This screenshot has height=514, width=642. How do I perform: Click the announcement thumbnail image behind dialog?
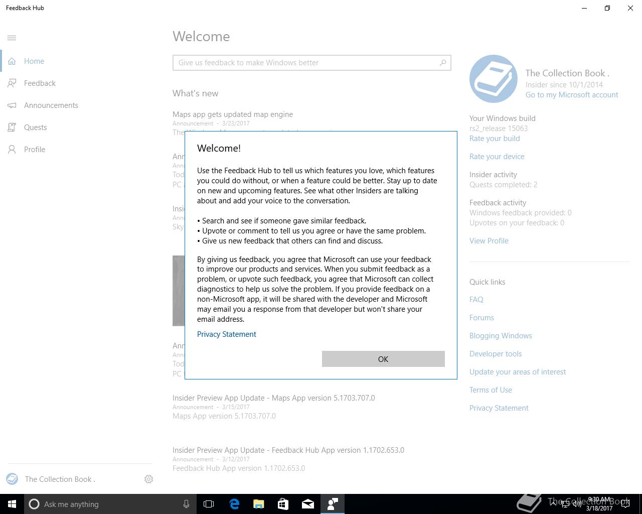tap(179, 291)
